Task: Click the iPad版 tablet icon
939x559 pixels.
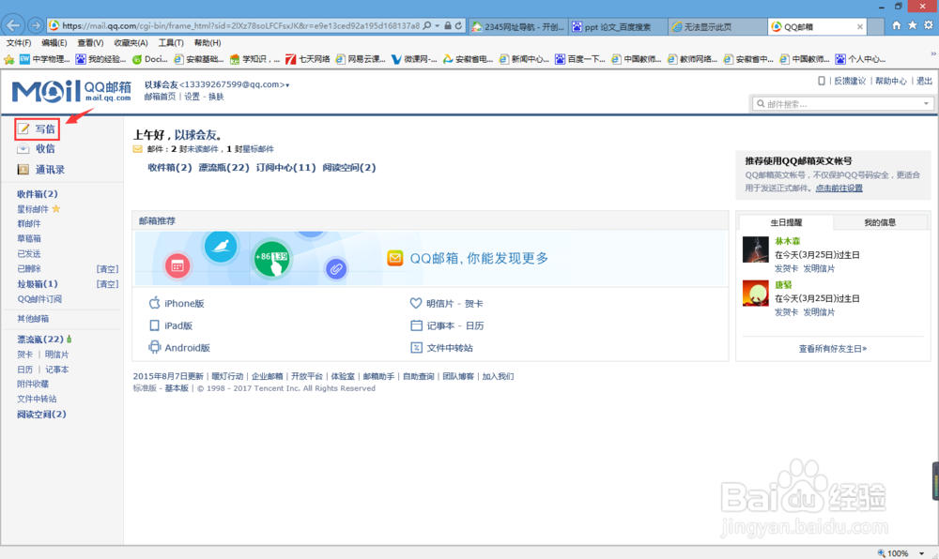Action: pyautogui.click(x=155, y=325)
